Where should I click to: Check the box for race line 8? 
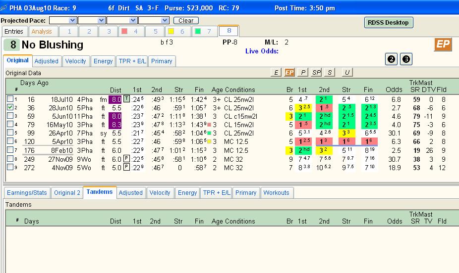point(10,159)
